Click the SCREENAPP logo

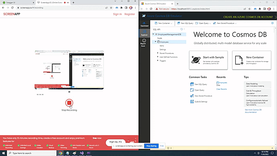tap(12, 14)
